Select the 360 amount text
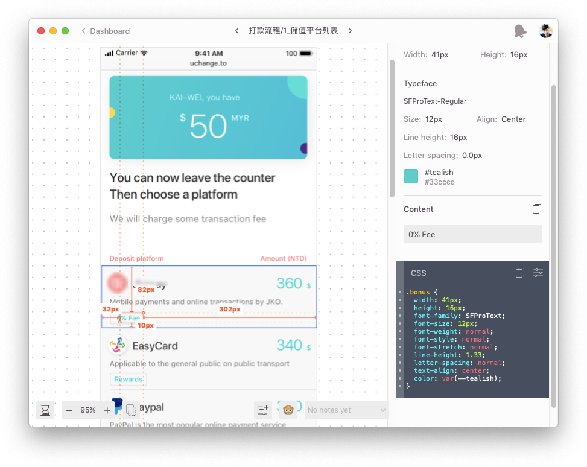 289,283
